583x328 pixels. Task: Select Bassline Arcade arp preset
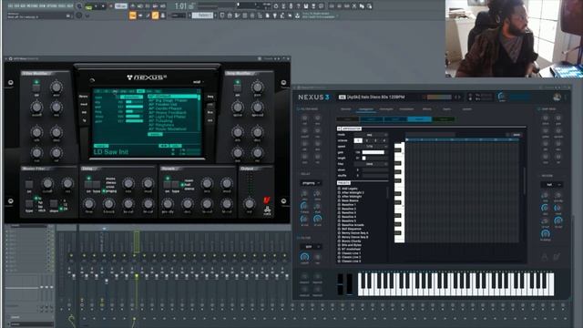point(353,225)
